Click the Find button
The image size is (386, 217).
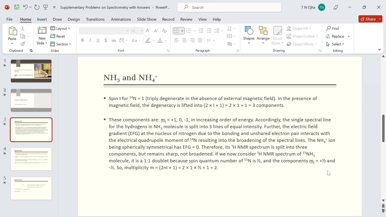pos(332,28)
